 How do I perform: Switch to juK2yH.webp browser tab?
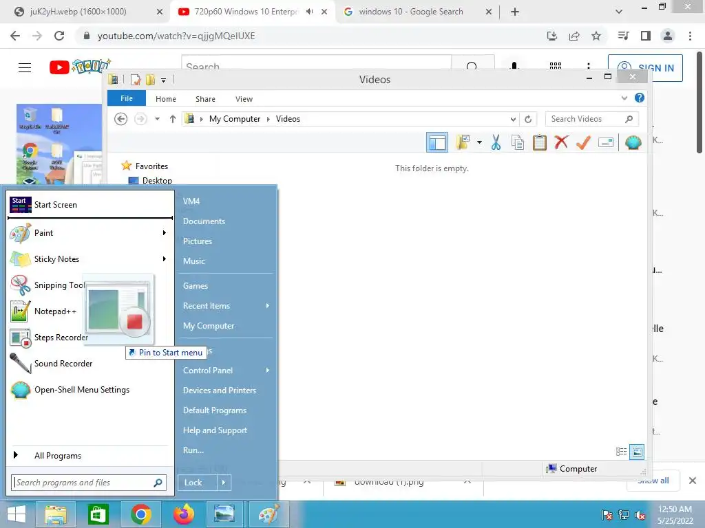[78, 12]
